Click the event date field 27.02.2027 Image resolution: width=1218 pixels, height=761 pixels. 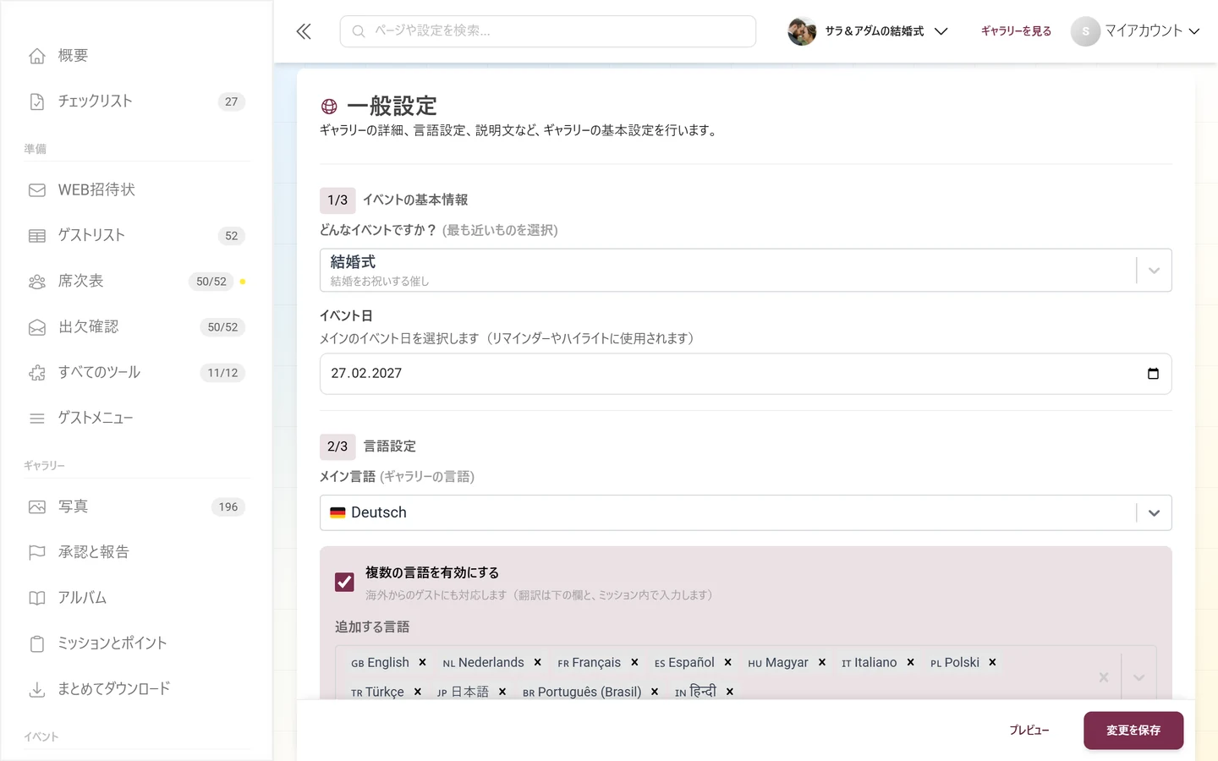coord(745,374)
